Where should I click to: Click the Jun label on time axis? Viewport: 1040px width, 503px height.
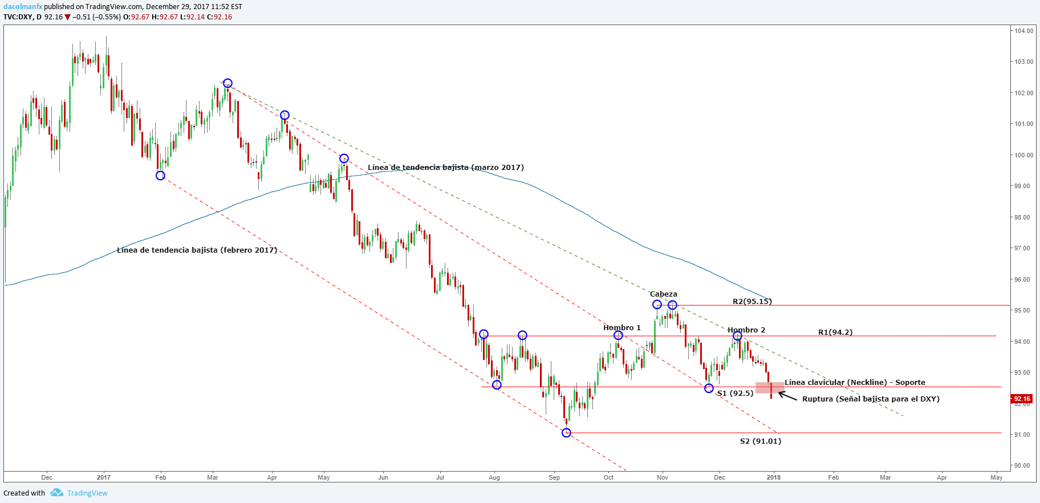point(383,477)
